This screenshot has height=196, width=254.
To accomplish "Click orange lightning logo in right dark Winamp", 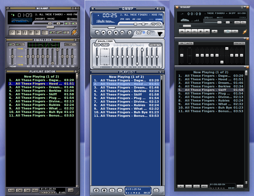I will pos(245,32).
